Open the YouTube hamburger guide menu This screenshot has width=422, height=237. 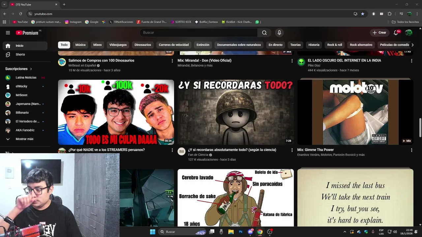(x=8, y=33)
